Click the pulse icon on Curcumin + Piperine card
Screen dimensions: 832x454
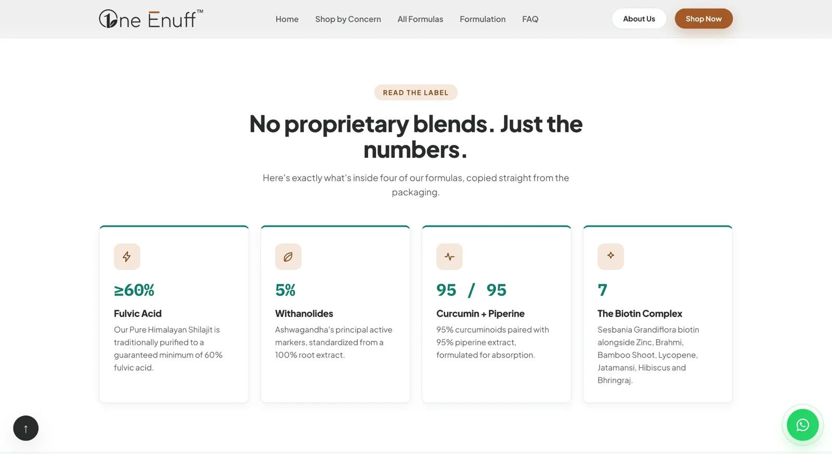tap(449, 257)
